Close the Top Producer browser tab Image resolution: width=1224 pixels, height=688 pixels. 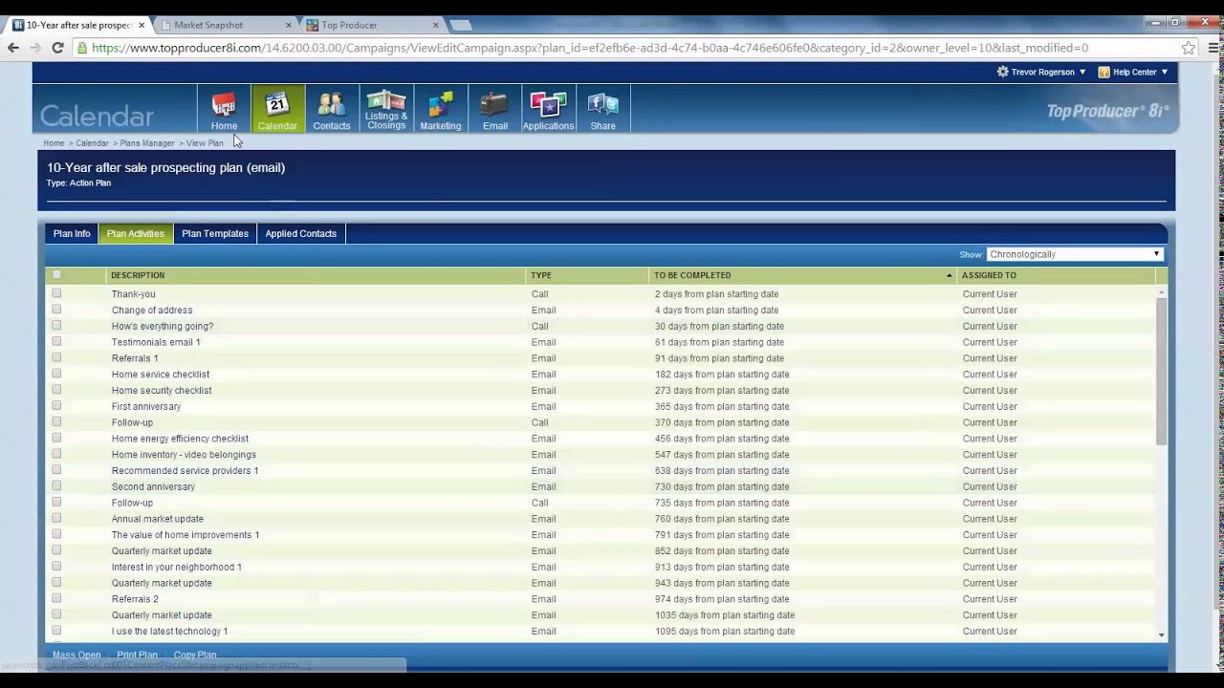(436, 25)
